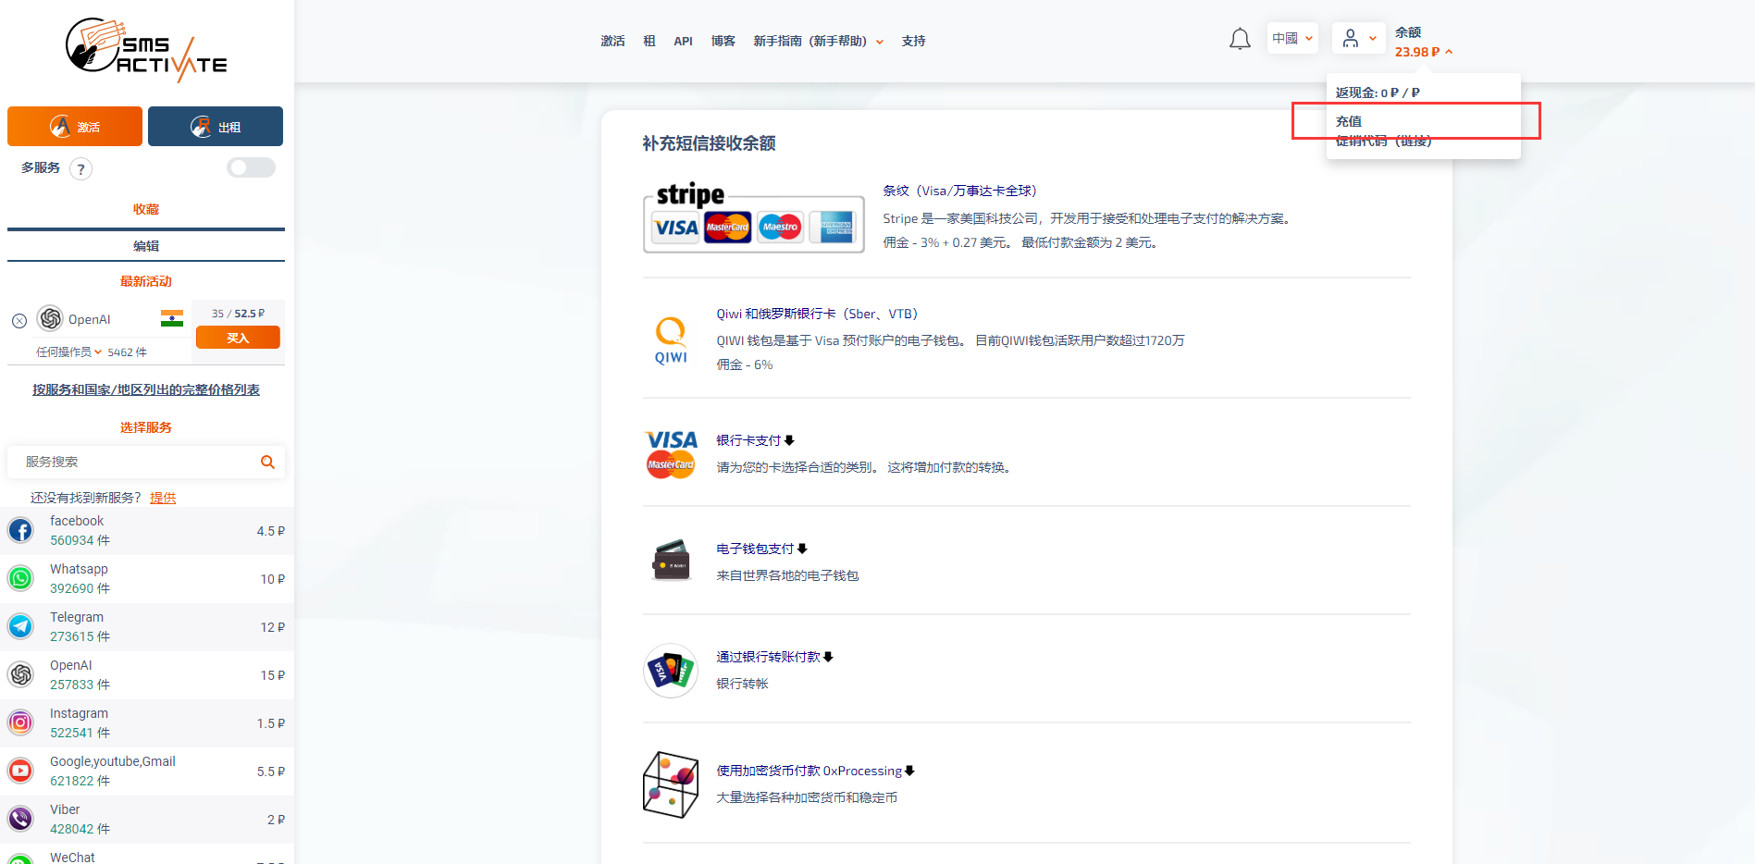The image size is (1755, 864).
Task: Remove OpenAI from recent activity
Action: tap(19, 321)
